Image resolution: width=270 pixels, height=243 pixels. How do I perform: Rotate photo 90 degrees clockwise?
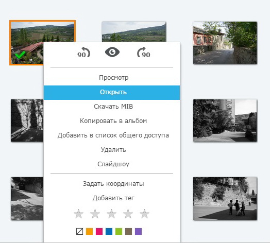tap(144, 53)
